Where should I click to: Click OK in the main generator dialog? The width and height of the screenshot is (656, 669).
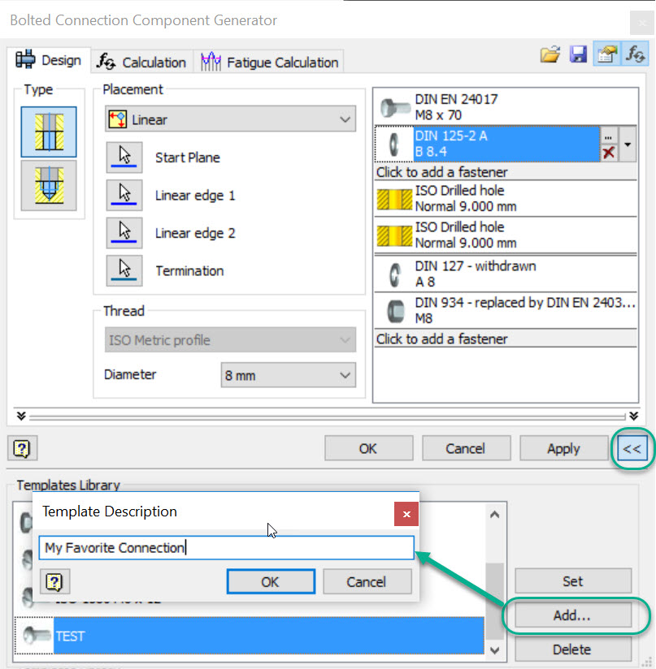368,448
